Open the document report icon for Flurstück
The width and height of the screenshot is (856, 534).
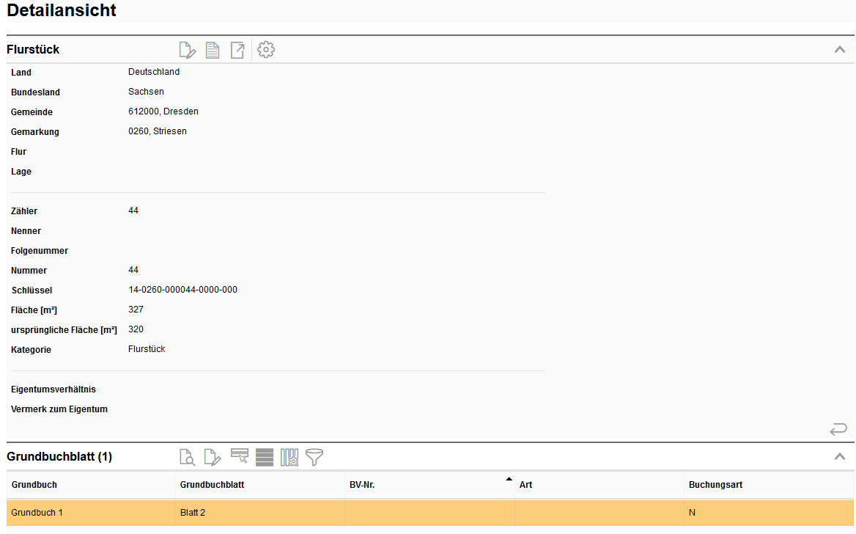(x=213, y=50)
